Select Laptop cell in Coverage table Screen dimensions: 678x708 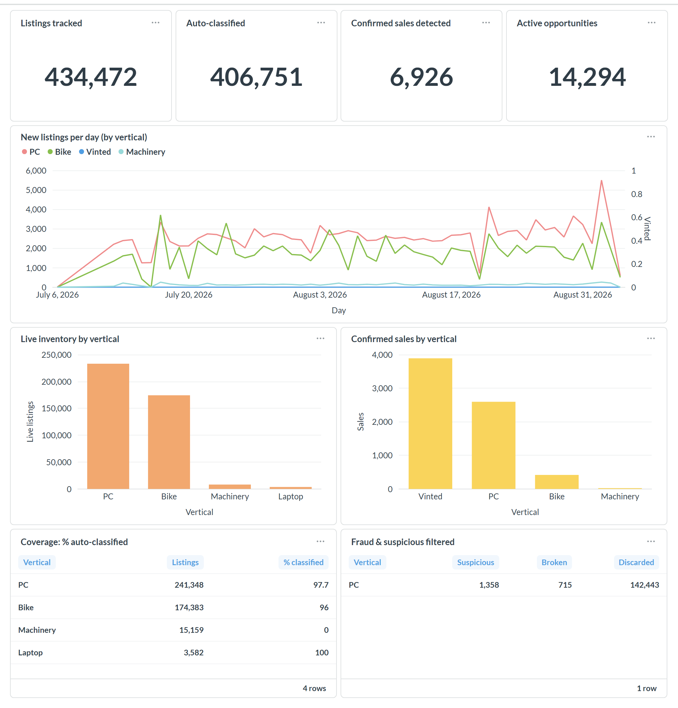(x=30, y=653)
